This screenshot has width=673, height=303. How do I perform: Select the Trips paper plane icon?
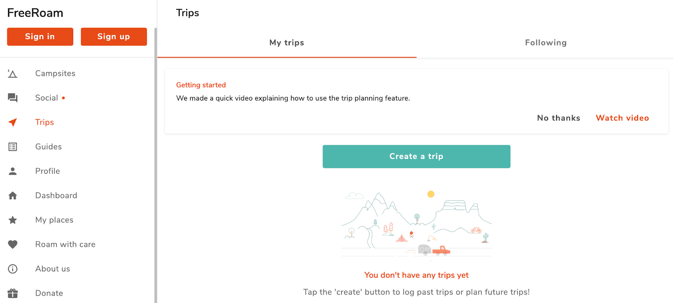(13, 122)
